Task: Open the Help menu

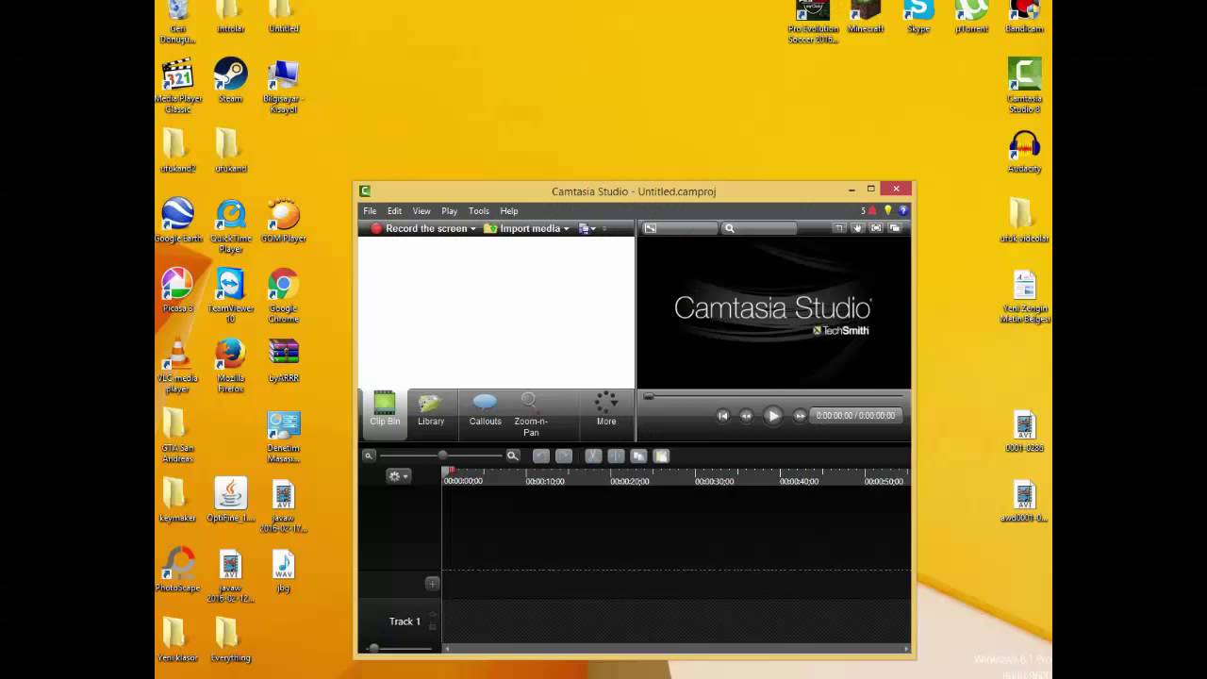Action: [509, 211]
